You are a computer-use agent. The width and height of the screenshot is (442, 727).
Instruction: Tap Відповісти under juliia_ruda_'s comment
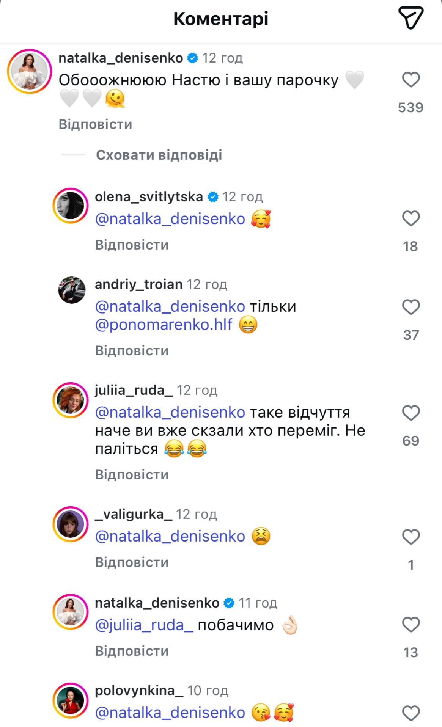tap(131, 474)
